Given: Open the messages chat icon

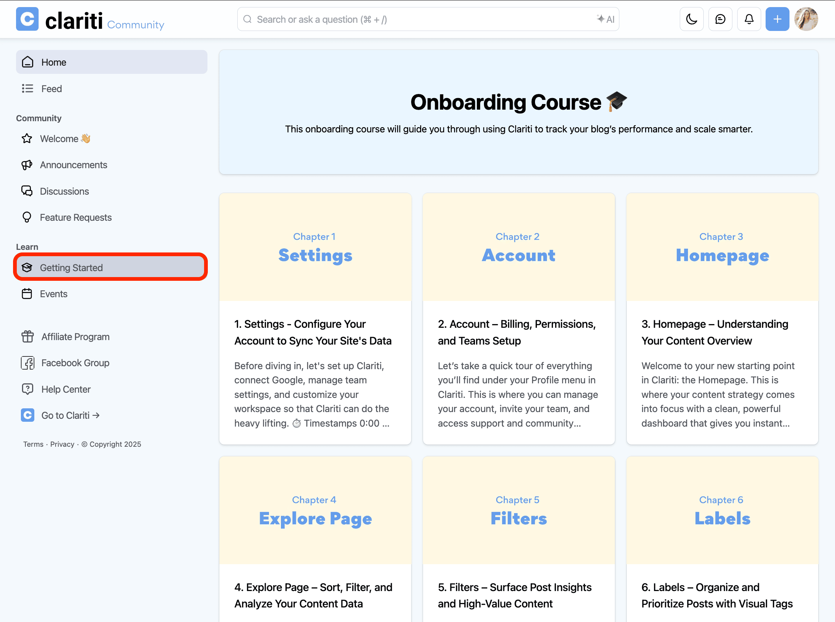Looking at the screenshot, I should (720, 19).
